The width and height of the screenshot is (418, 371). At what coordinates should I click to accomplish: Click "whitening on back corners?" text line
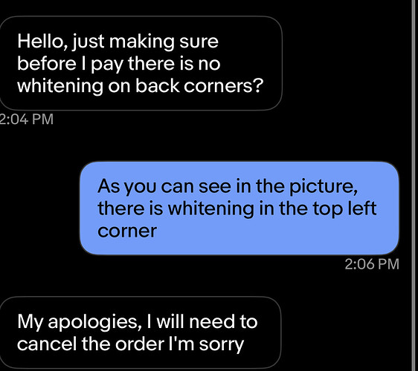(141, 86)
